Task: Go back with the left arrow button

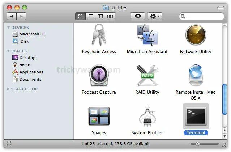Action: point(12,16)
